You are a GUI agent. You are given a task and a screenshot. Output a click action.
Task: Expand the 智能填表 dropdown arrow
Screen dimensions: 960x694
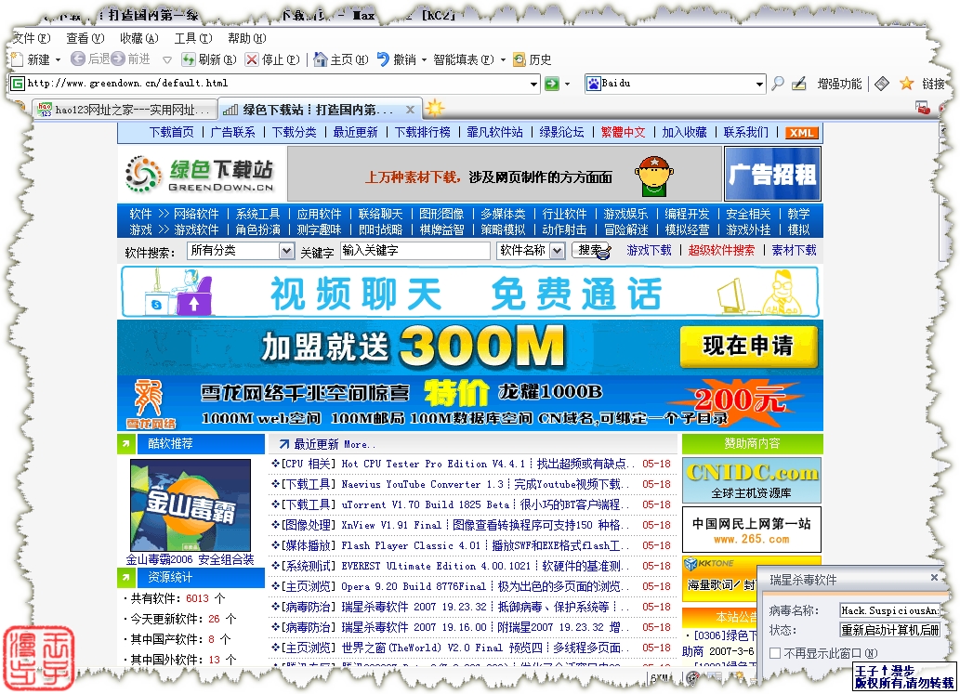click(x=504, y=60)
